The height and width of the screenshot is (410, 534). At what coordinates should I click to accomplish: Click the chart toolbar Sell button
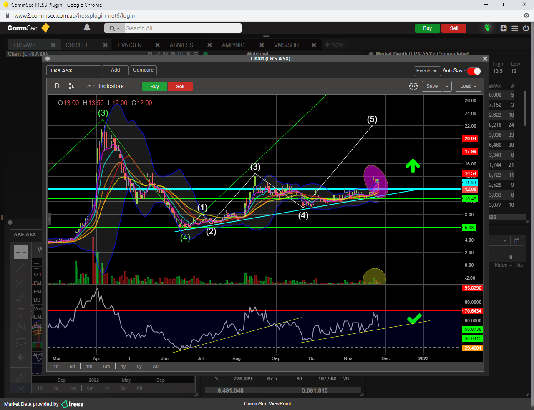point(180,87)
